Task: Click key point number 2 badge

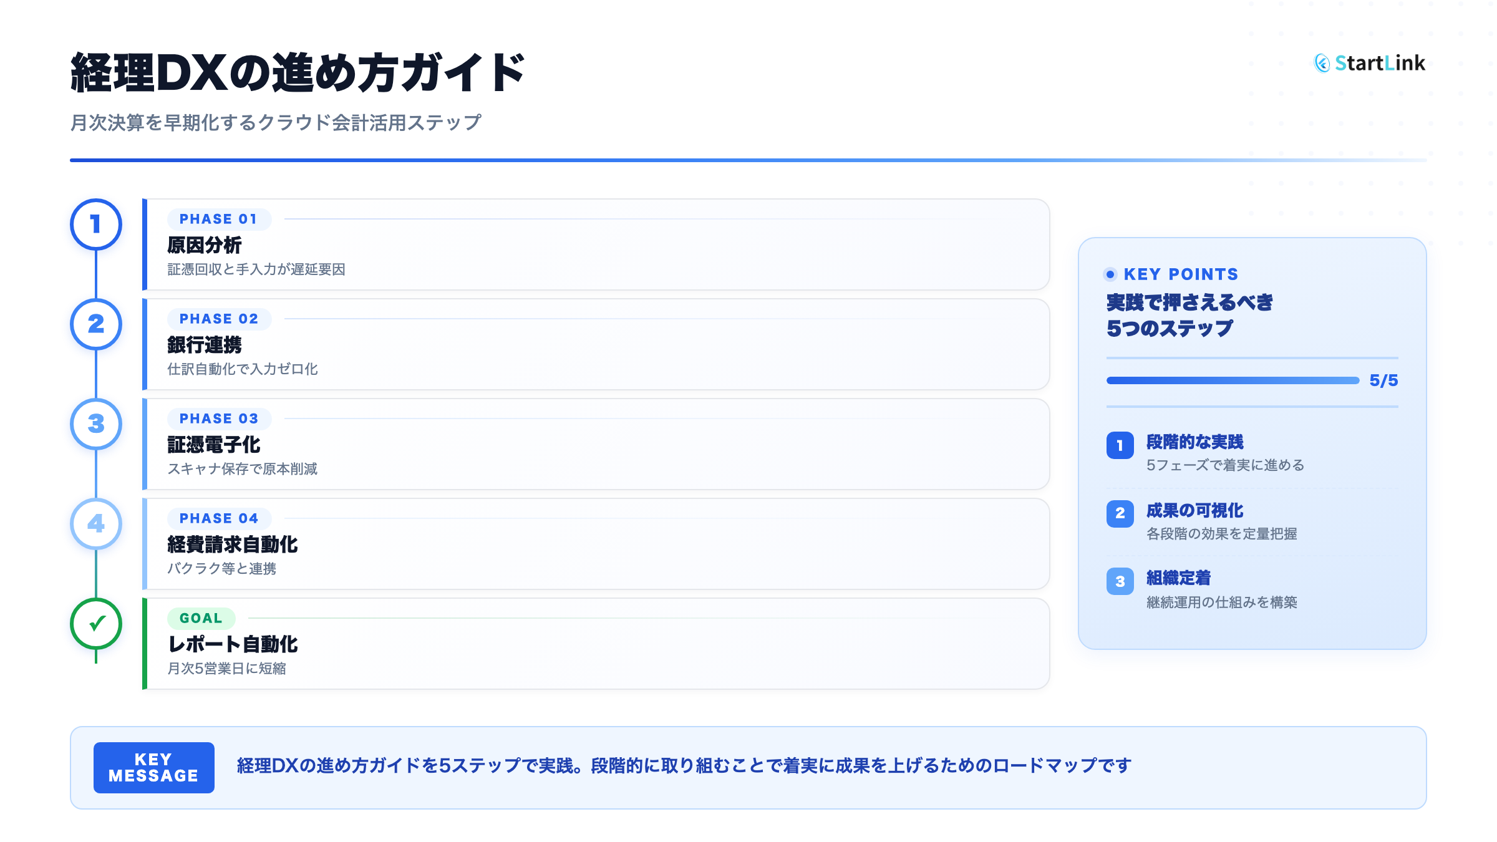Action: click(x=1120, y=513)
